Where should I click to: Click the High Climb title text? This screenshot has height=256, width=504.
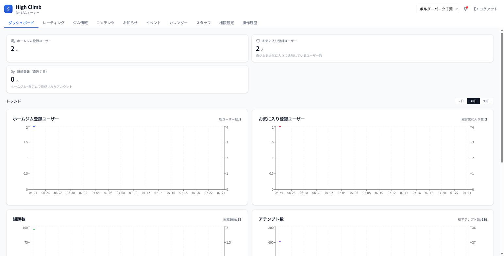pos(28,7)
